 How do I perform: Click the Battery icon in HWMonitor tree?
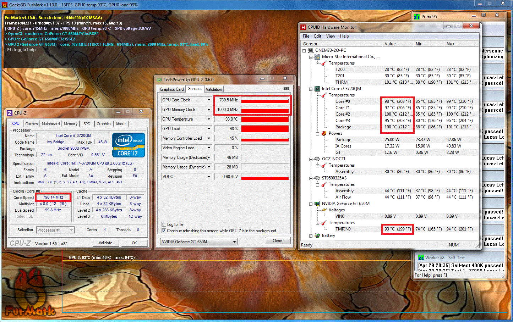(317, 235)
